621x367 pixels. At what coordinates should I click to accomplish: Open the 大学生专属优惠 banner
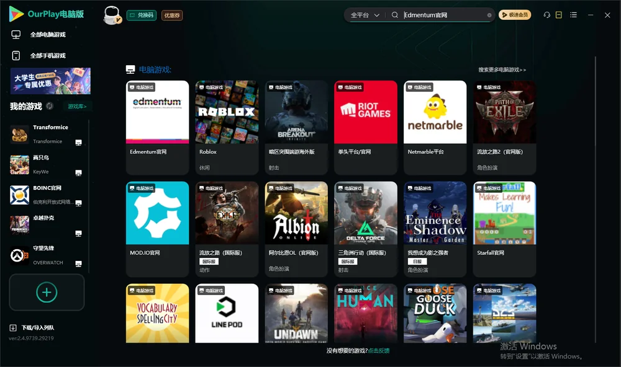click(x=50, y=81)
